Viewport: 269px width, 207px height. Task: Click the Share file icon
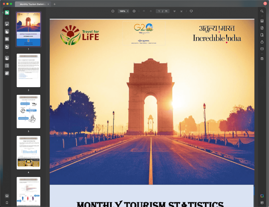(x=262, y=42)
